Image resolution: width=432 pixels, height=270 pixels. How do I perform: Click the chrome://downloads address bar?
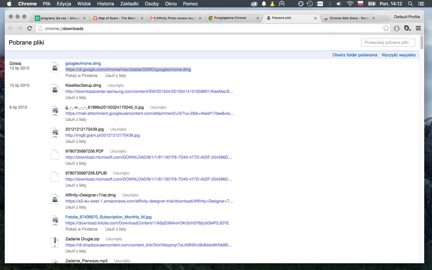coord(213,28)
